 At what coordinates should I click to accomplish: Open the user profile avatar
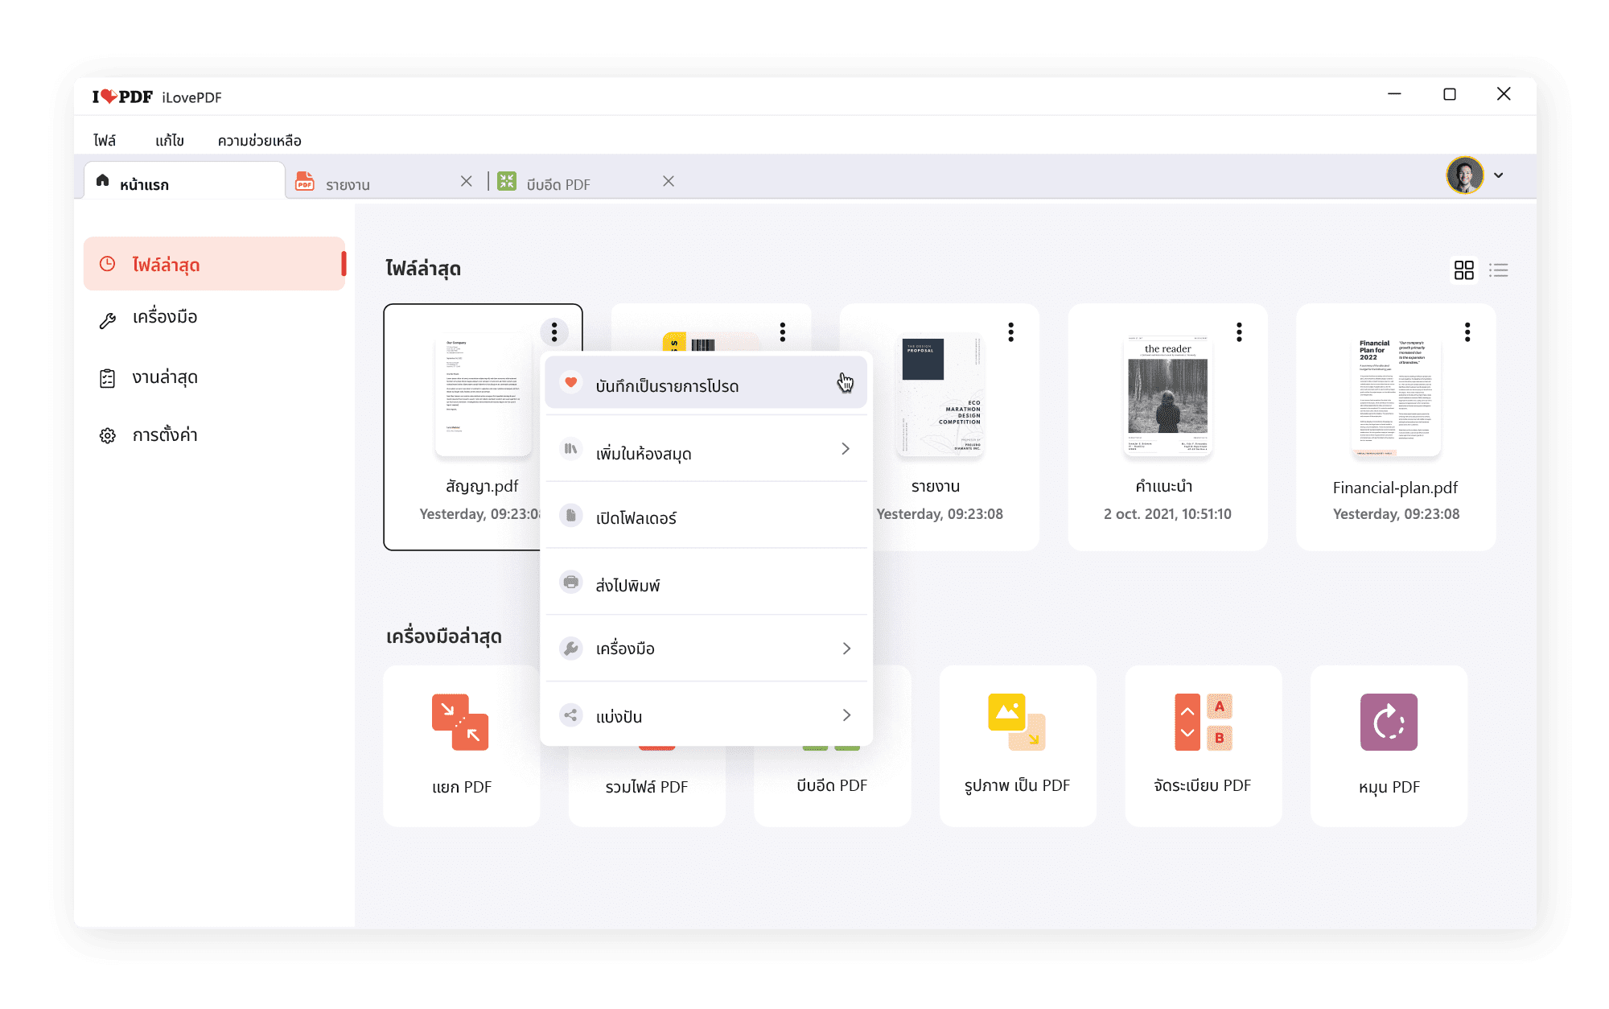coord(1464,175)
